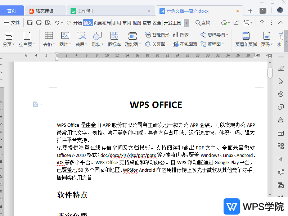Select the cursor arrow tool in right sidebar
Screen dimensions: 288x216
pyautogui.click(x=281, y=81)
